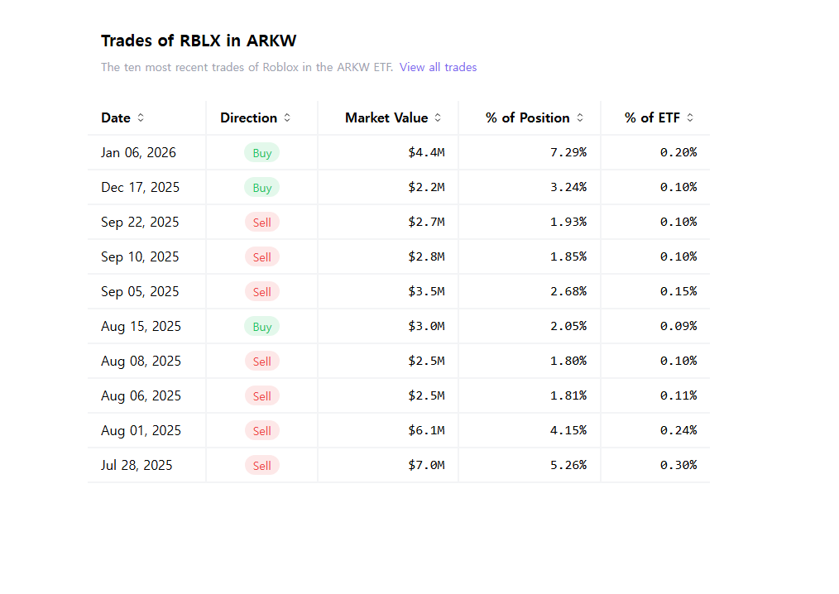Click the sort icon beside Market Value
The width and height of the screenshot is (839, 594).
(438, 117)
